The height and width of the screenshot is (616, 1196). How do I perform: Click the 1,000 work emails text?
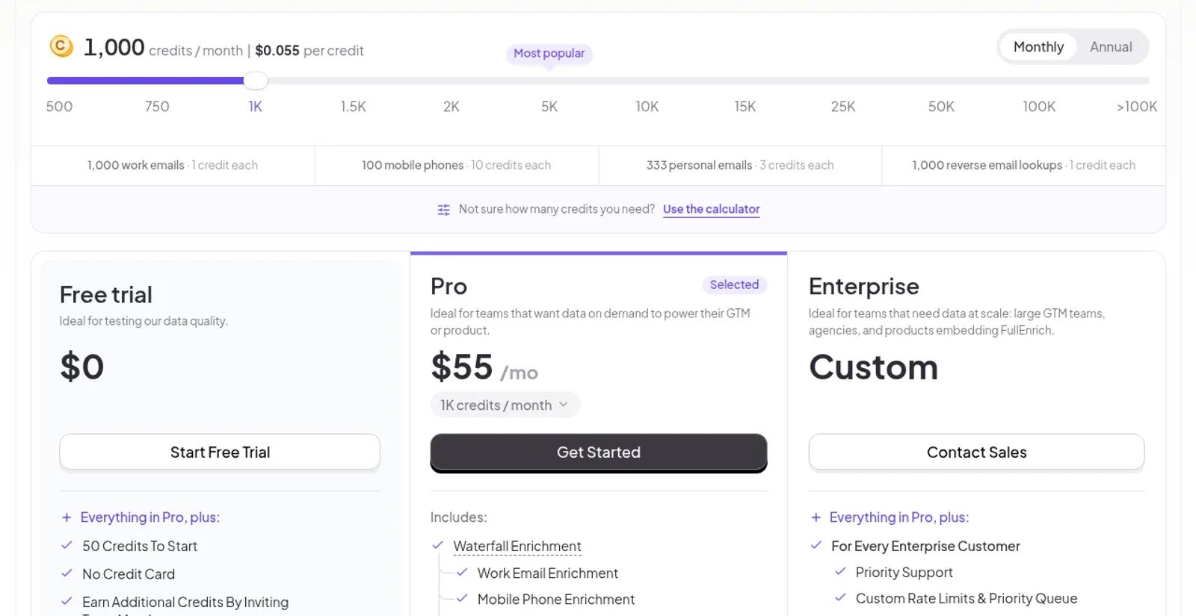pos(135,165)
